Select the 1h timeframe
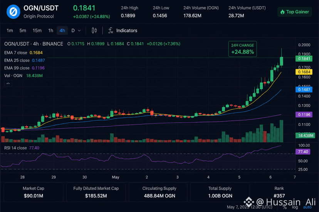319x212 pixels. click(x=50, y=31)
